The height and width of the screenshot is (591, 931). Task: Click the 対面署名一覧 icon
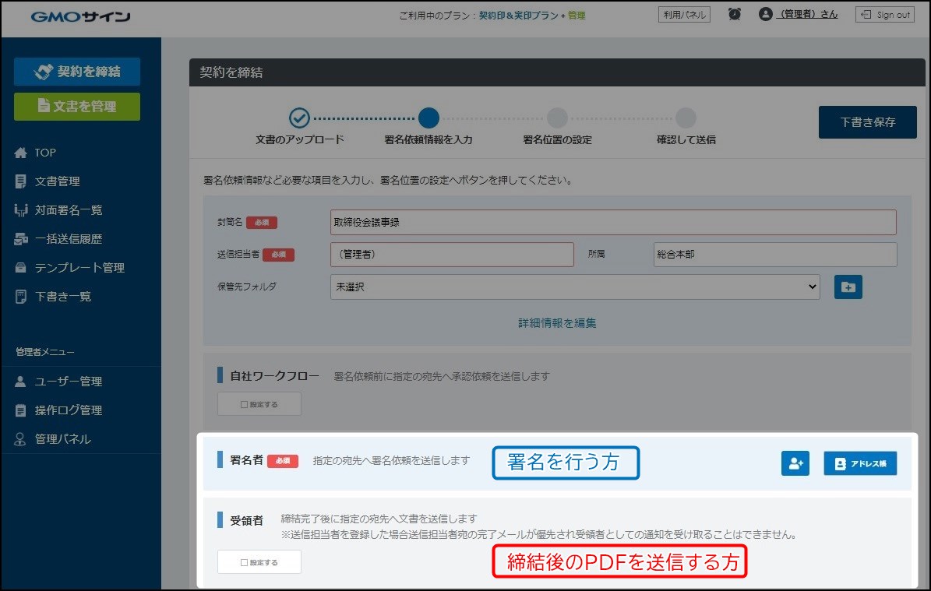[x=21, y=210]
